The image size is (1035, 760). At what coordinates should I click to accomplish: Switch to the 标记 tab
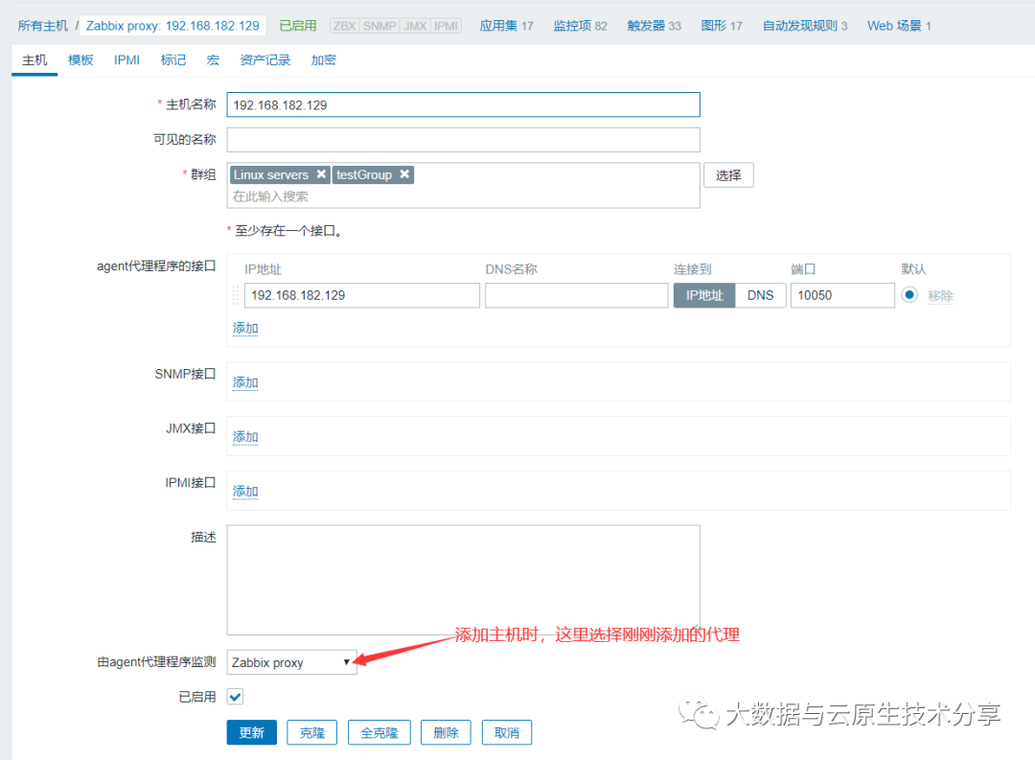[x=172, y=60]
